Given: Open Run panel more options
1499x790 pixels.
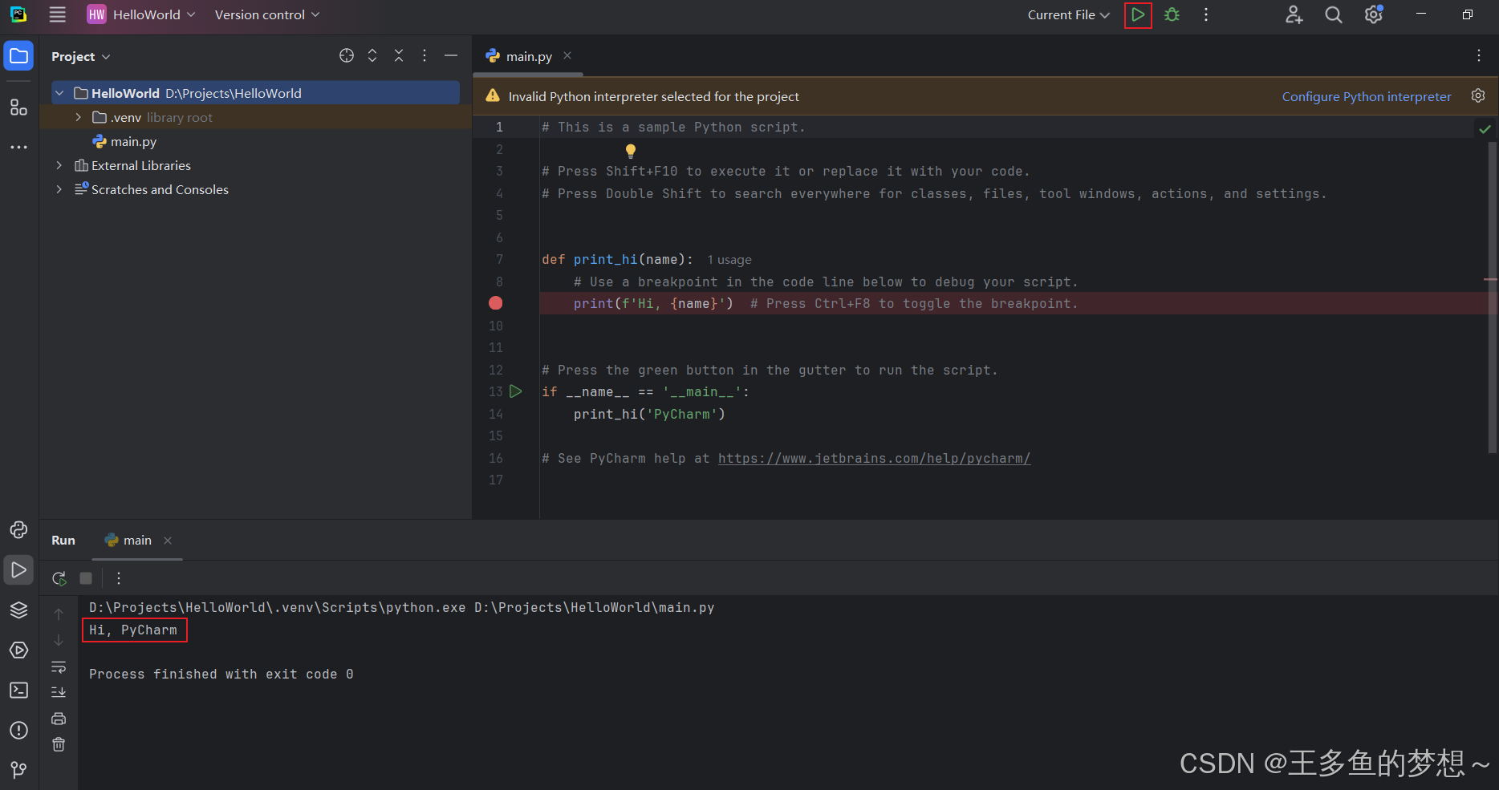Looking at the screenshot, I should click(x=119, y=578).
